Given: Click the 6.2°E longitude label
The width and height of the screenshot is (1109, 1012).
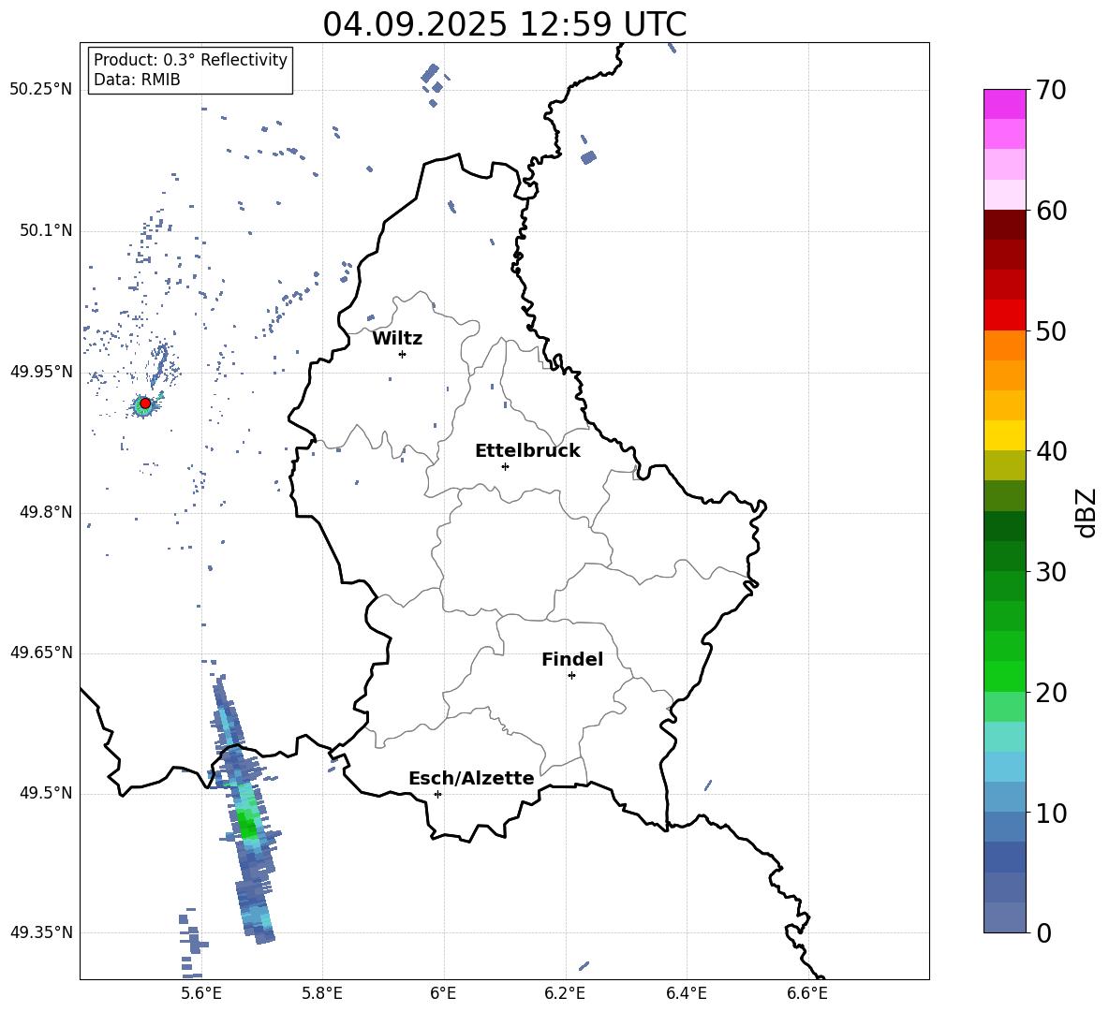Looking at the screenshot, I should click(x=565, y=993).
